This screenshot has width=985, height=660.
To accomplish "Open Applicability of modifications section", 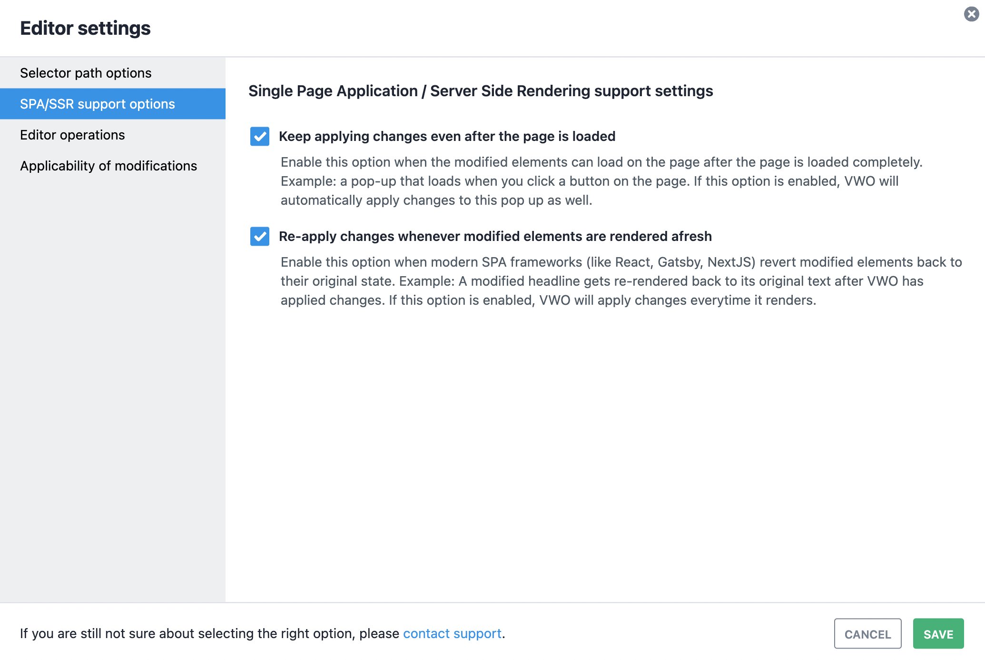I will (108, 166).
